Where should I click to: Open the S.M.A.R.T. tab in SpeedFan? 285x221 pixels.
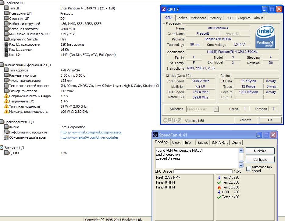220,142
